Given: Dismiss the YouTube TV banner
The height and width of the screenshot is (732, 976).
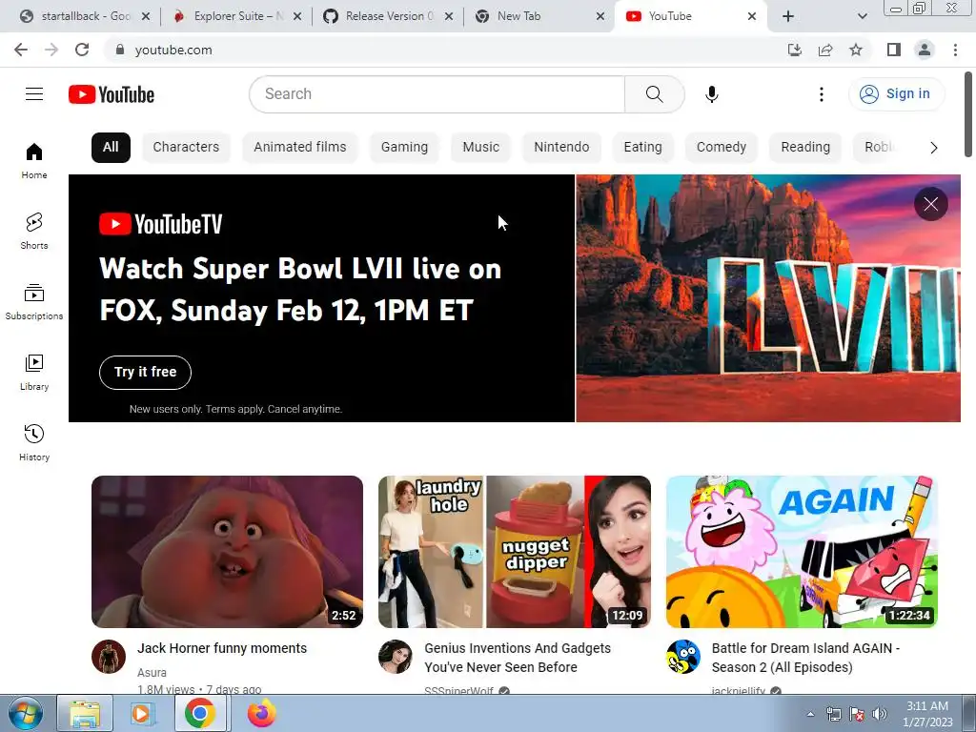Looking at the screenshot, I should pos(930,204).
